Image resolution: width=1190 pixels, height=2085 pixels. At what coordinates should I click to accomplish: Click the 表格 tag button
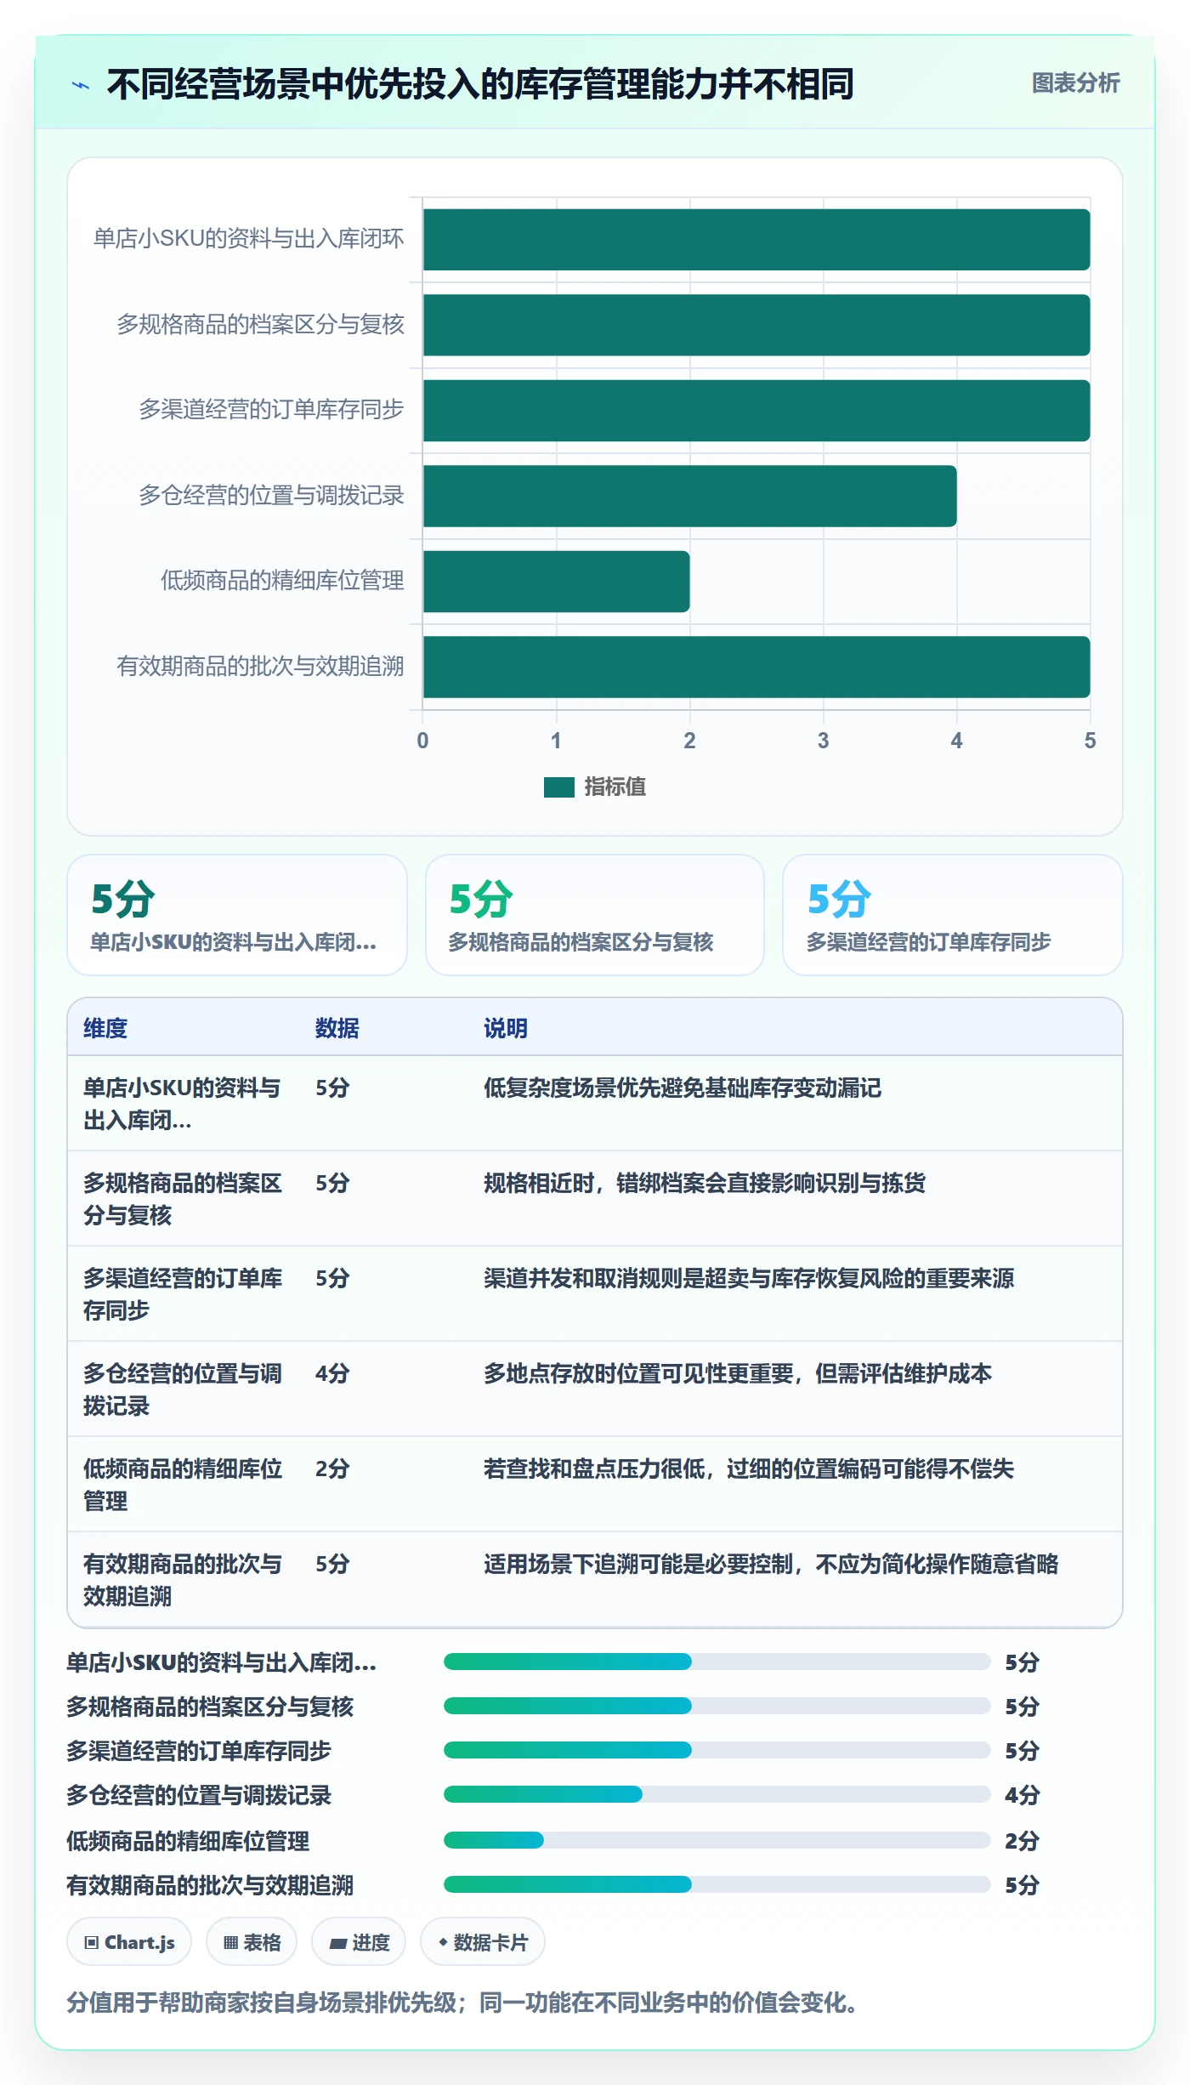pyautogui.click(x=252, y=1942)
